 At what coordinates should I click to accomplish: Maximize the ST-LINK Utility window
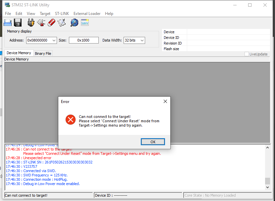click(x=250, y=5)
